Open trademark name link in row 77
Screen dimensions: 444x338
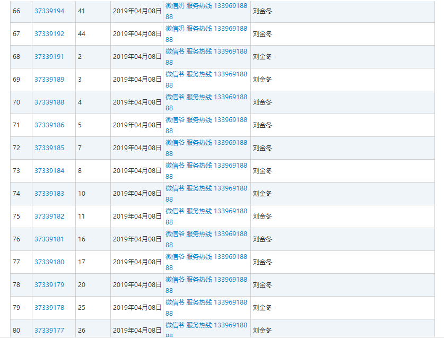tap(206, 262)
